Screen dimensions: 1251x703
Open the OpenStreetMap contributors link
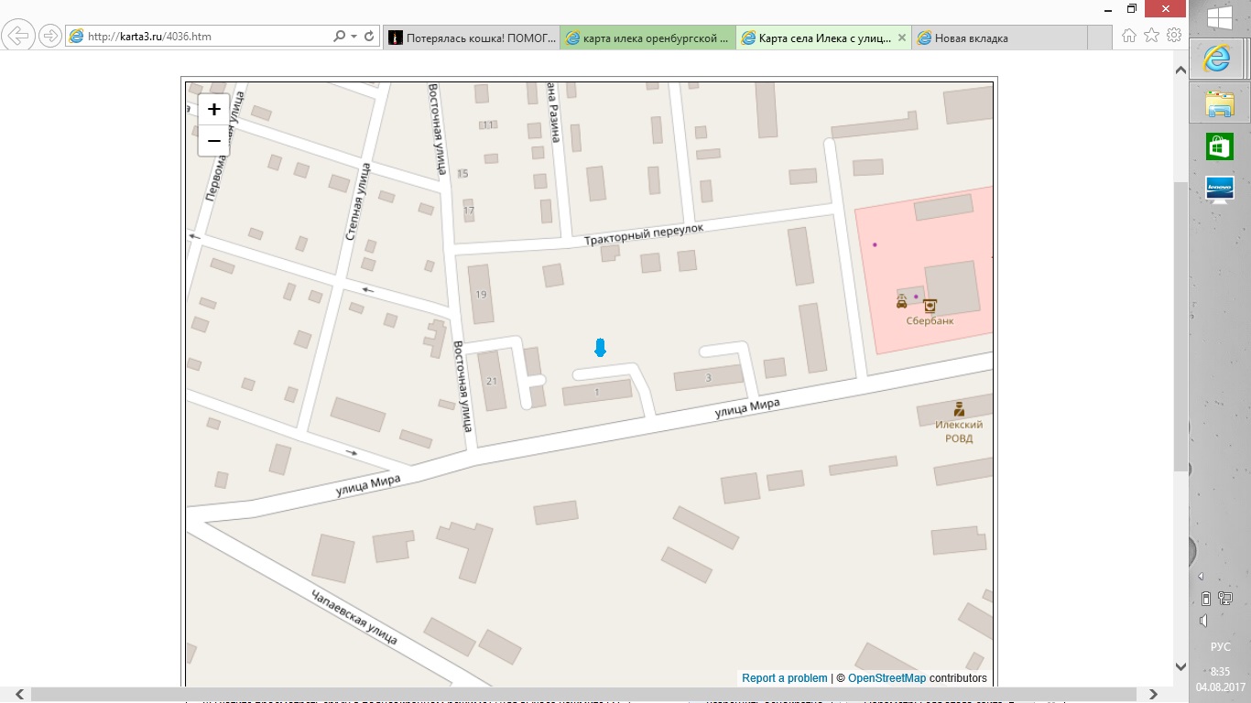tap(887, 678)
